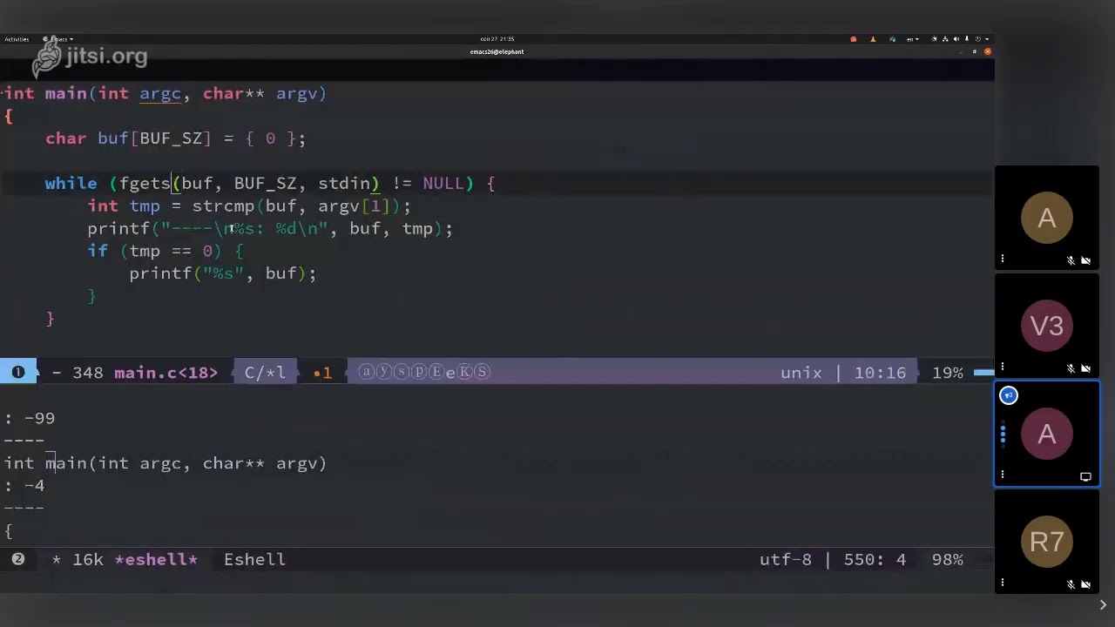Click 'argc' parameter in main signature
Image resolution: width=1115 pixels, height=627 pixels.
pyautogui.click(x=160, y=93)
